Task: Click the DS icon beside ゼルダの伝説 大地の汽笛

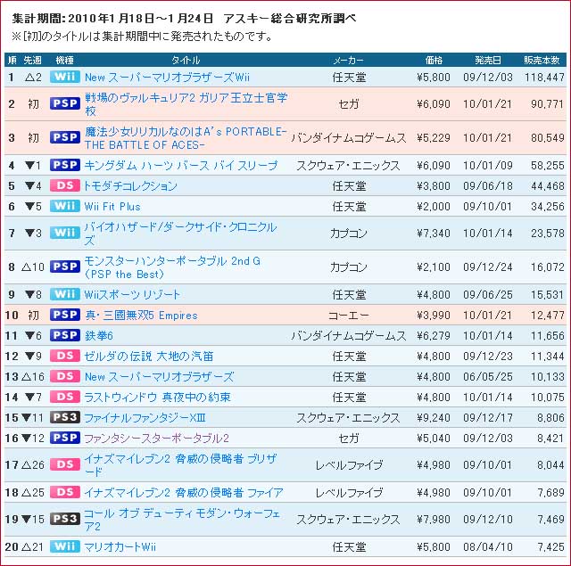Action: [x=65, y=356]
